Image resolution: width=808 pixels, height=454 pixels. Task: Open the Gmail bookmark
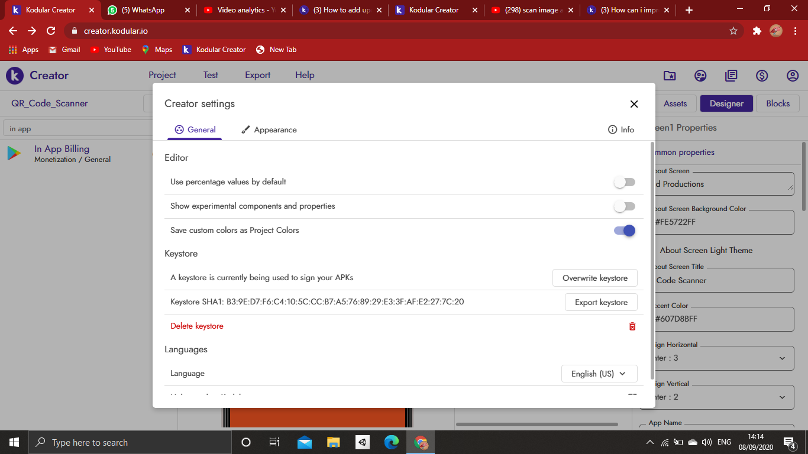(64, 50)
